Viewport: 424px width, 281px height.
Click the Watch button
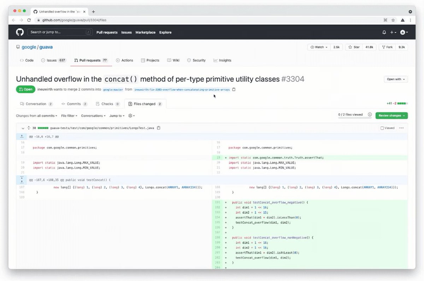[x=319, y=47]
